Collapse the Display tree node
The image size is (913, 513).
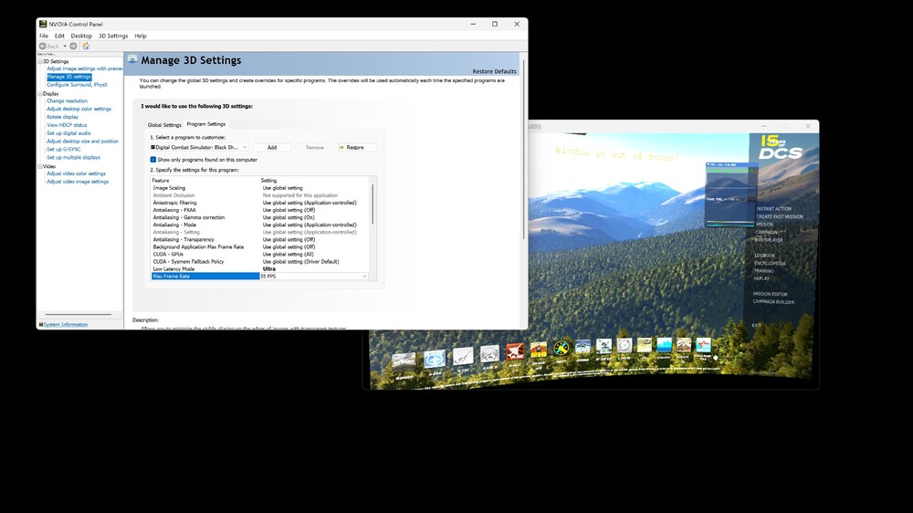(40, 93)
